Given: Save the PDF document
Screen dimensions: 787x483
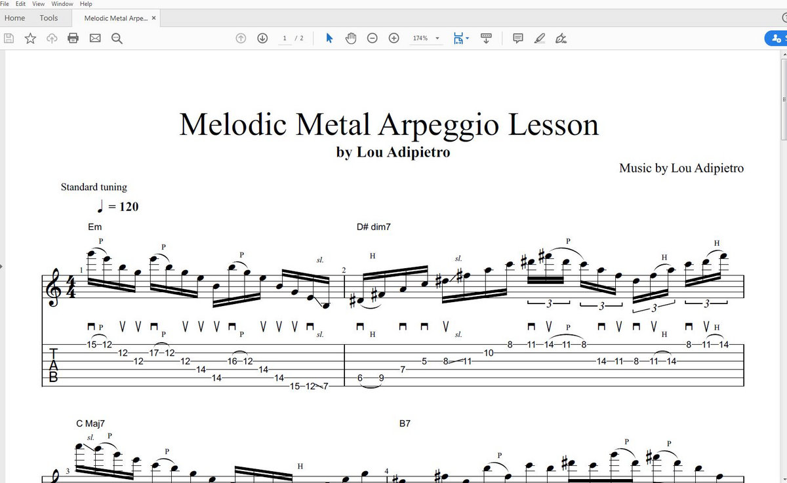Looking at the screenshot, I should point(9,38).
